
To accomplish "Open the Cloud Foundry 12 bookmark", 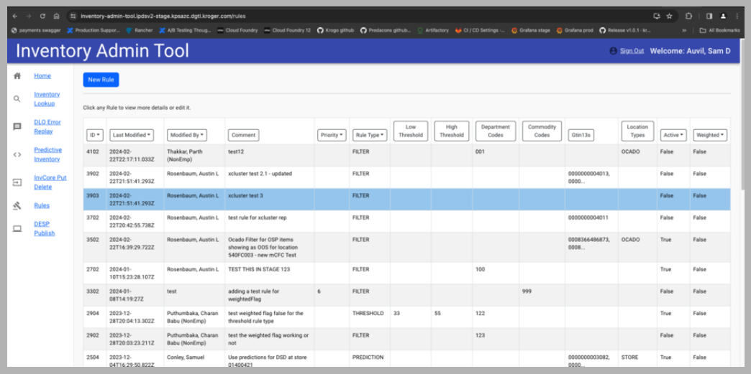I will point(287,30).
